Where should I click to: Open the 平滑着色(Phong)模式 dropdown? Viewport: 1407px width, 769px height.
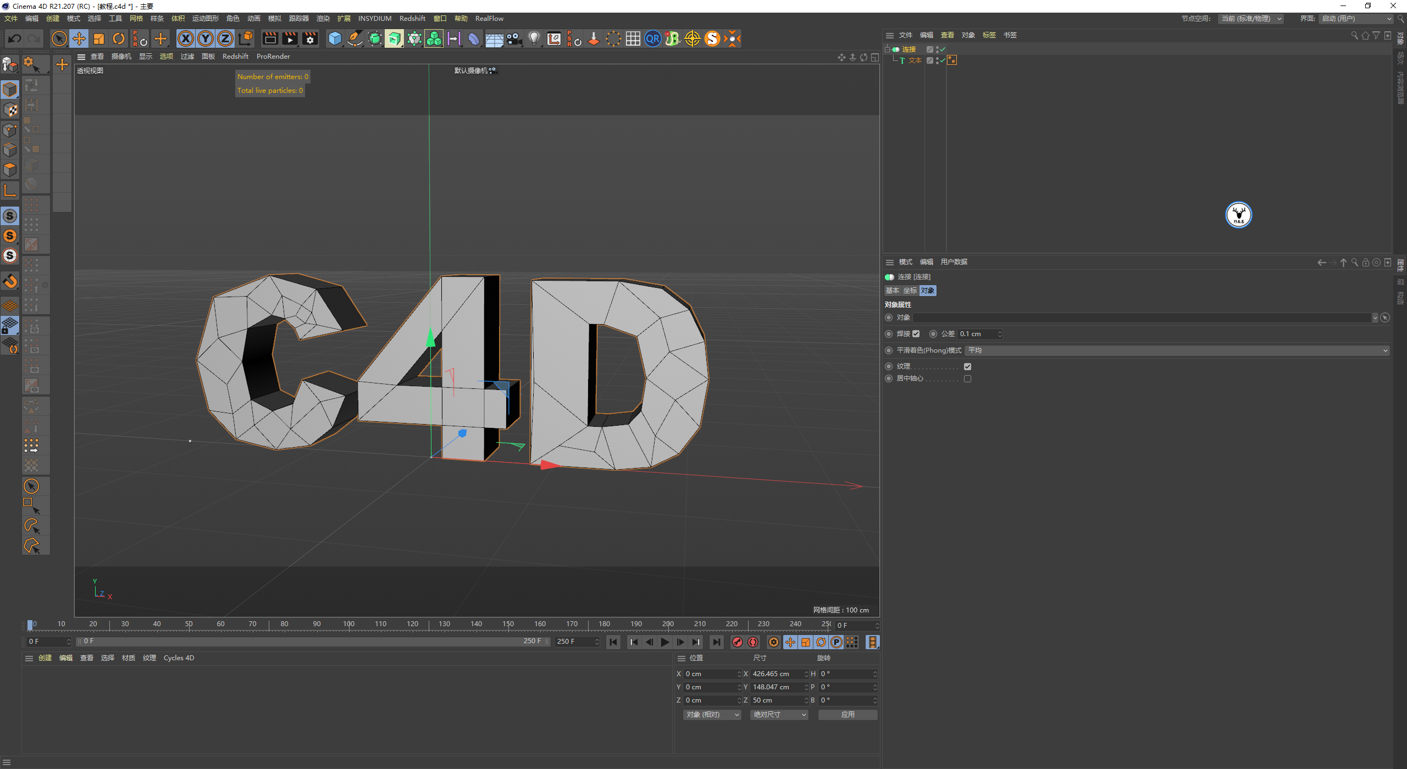[x=1176, y=350]
